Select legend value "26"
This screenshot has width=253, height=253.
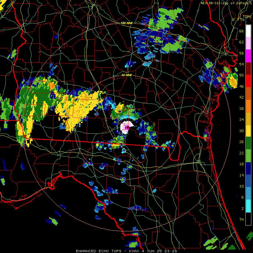(241, 142)
